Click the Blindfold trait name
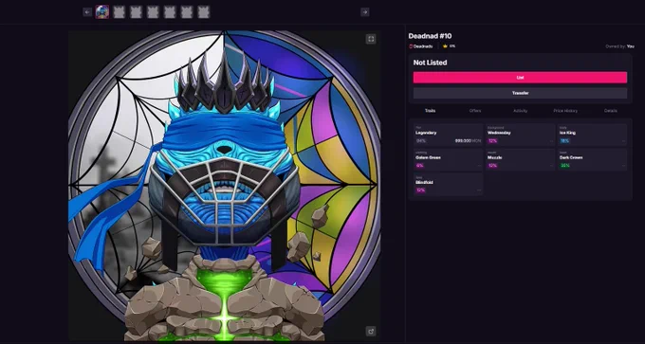 tap(424, 182)
